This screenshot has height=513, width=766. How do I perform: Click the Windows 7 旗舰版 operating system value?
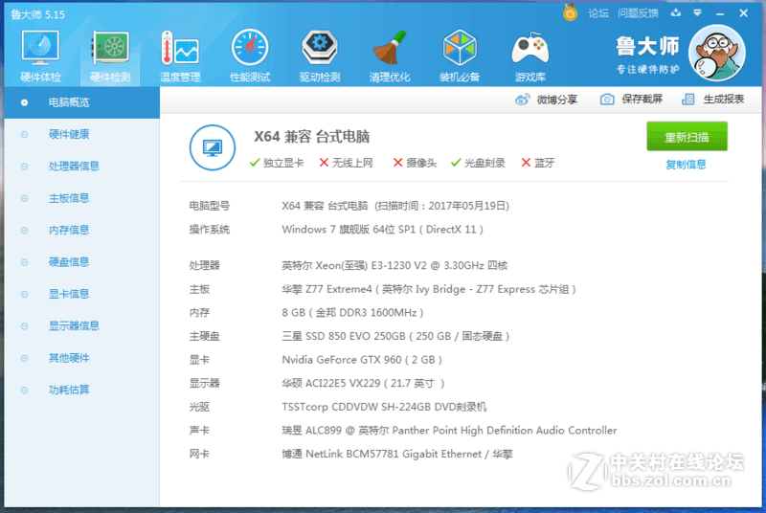(x=382, y=230)
